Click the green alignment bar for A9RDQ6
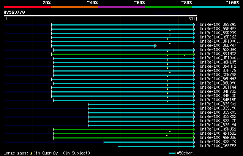 pyautogui.click(x=123, y=138)
